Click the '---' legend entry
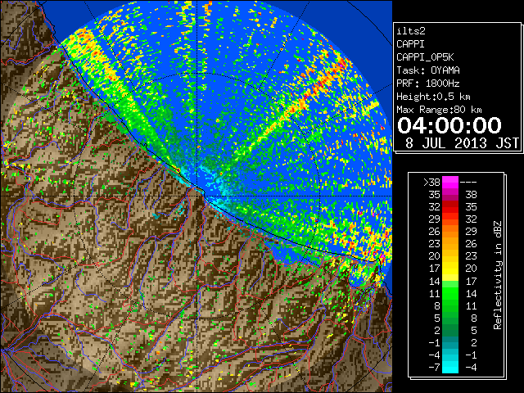The height and width of the screenshot is (393, 524). [468, 183]
